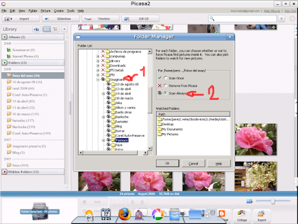Click the magnifying glass search icon
The image size is (298, 224).
click(x=212, y=19)
